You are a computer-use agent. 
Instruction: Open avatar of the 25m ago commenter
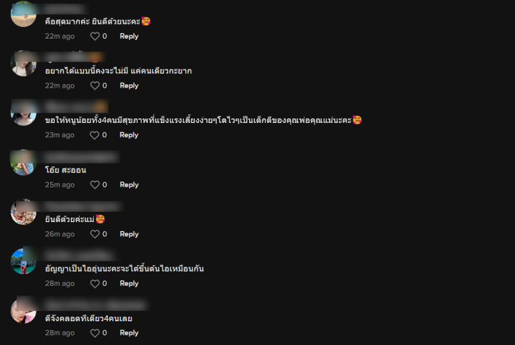(x=23, y=162)
